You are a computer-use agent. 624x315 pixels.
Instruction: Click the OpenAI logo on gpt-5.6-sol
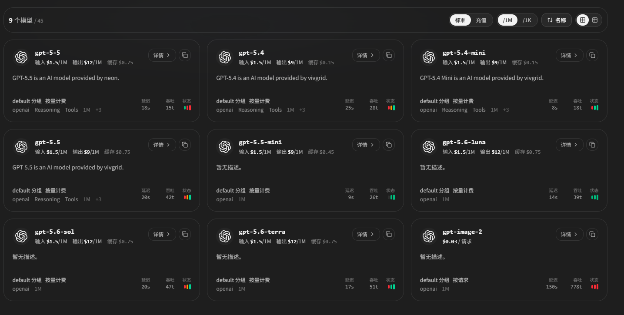pyautogui.click(x=21, y=236)
